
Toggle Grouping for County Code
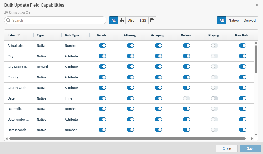158,88
